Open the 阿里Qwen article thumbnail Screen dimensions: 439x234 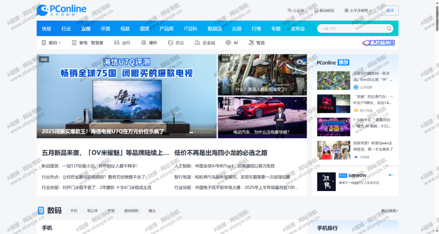tap(334, 150)
